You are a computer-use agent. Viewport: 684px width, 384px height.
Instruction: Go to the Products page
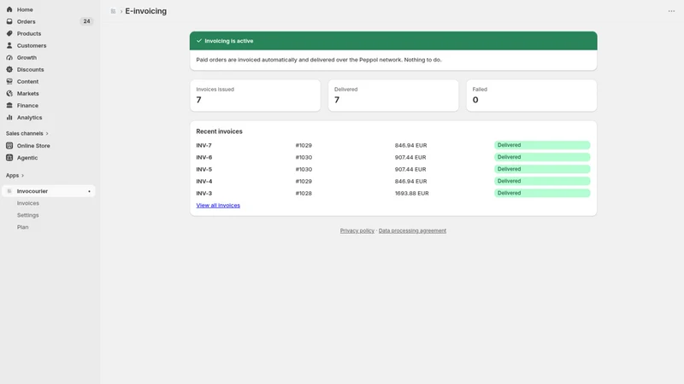29,33
